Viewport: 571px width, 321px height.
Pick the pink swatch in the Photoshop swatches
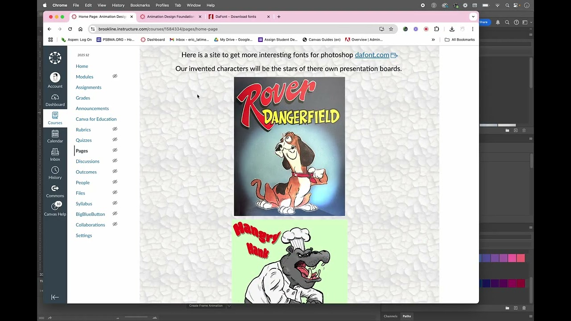point(512,258)
